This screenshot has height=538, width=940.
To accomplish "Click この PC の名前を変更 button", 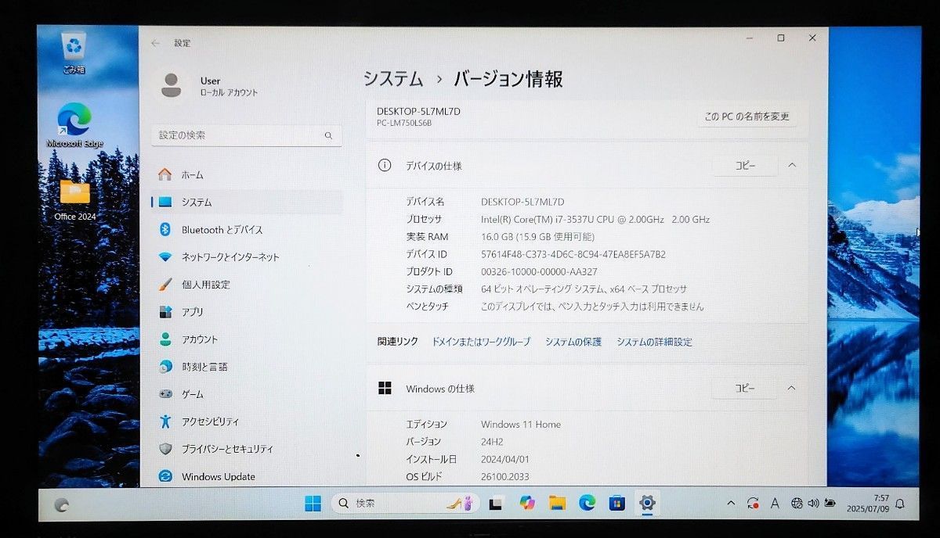I will tap(747, 117).
